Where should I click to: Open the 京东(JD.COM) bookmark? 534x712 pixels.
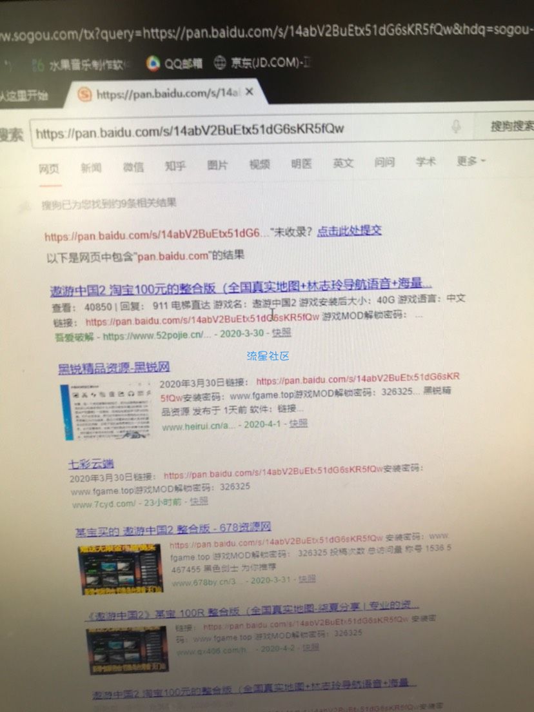click(x=262, y=62)
